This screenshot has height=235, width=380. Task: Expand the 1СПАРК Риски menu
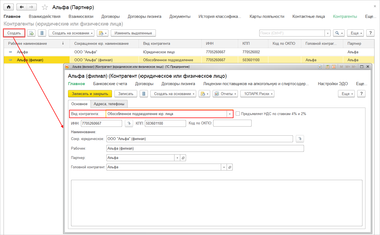(x=257, y=94)
